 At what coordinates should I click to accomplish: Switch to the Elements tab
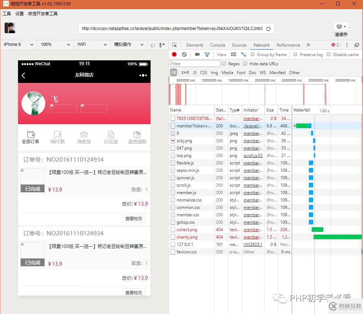[x=195, y=45]
